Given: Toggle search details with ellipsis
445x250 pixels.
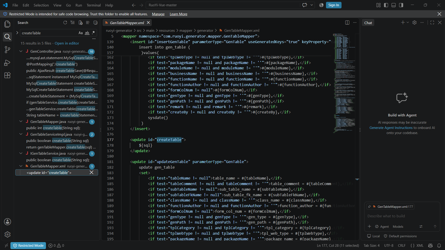Looking at the screenshot, I should pyautogui.click(x=94, y=39).
